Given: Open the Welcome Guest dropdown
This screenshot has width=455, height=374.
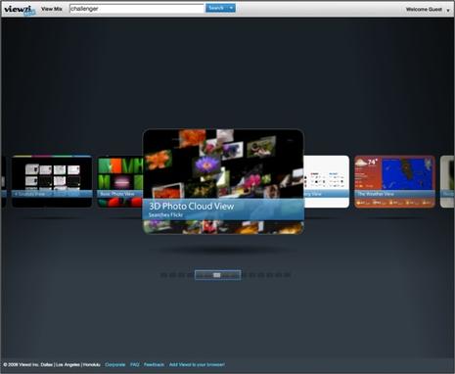Looking at the screenshot, I should (428, 10).
